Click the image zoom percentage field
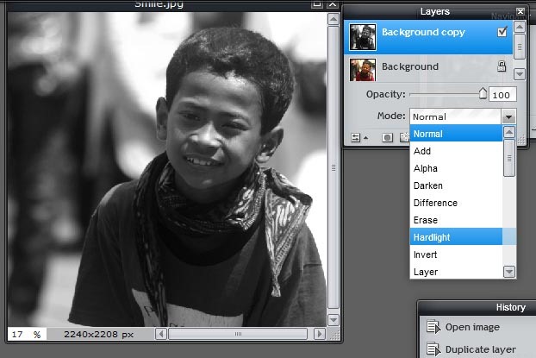 tap(27, 334)
